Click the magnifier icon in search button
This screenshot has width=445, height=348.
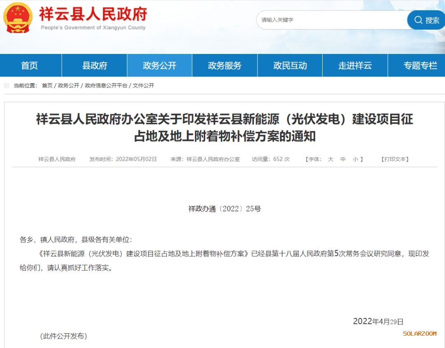[418, 20]
